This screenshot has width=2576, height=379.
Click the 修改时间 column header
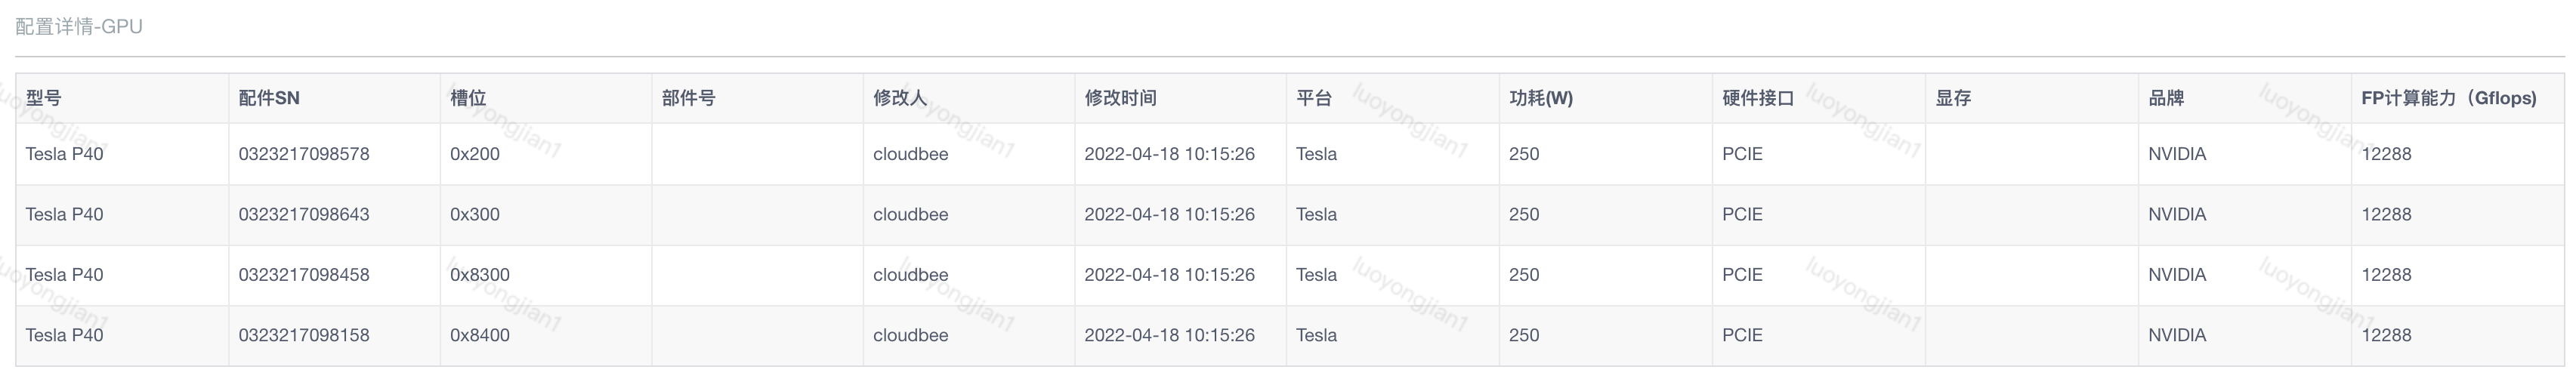pos(1120,98)
